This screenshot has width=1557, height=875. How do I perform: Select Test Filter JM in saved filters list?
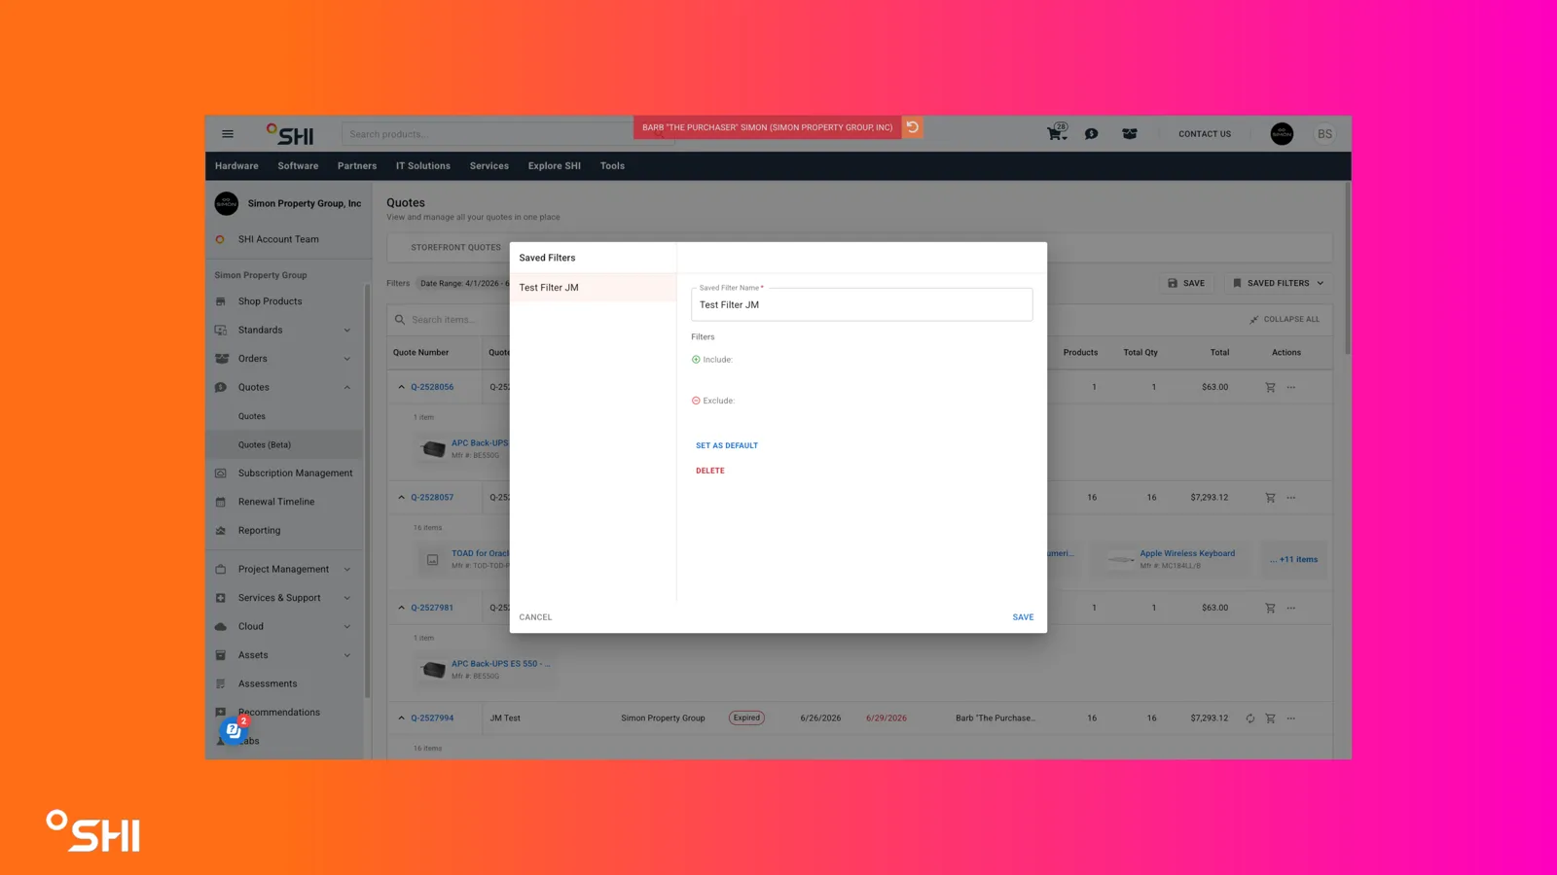[x=593, y=288]
